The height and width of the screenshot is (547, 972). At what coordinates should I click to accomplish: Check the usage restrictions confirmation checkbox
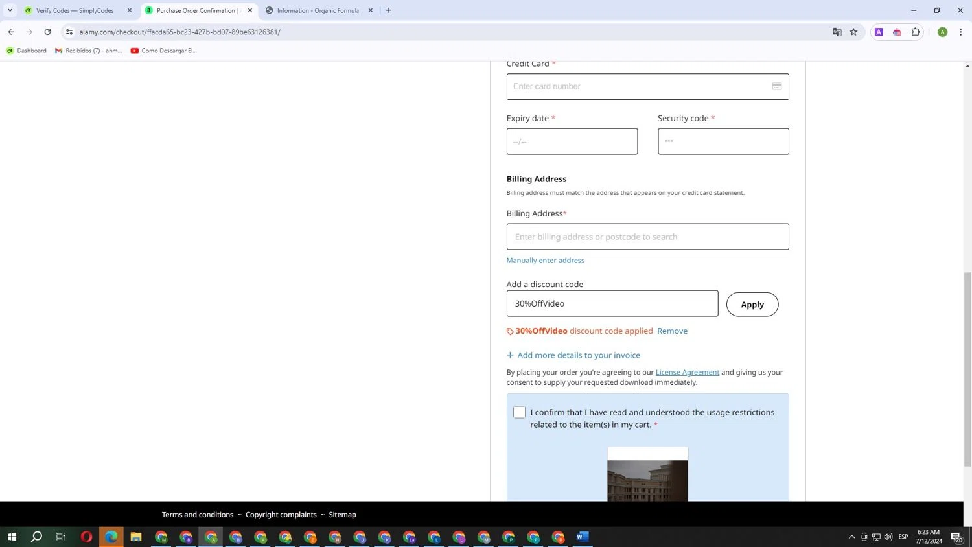[x=519, y=412]
